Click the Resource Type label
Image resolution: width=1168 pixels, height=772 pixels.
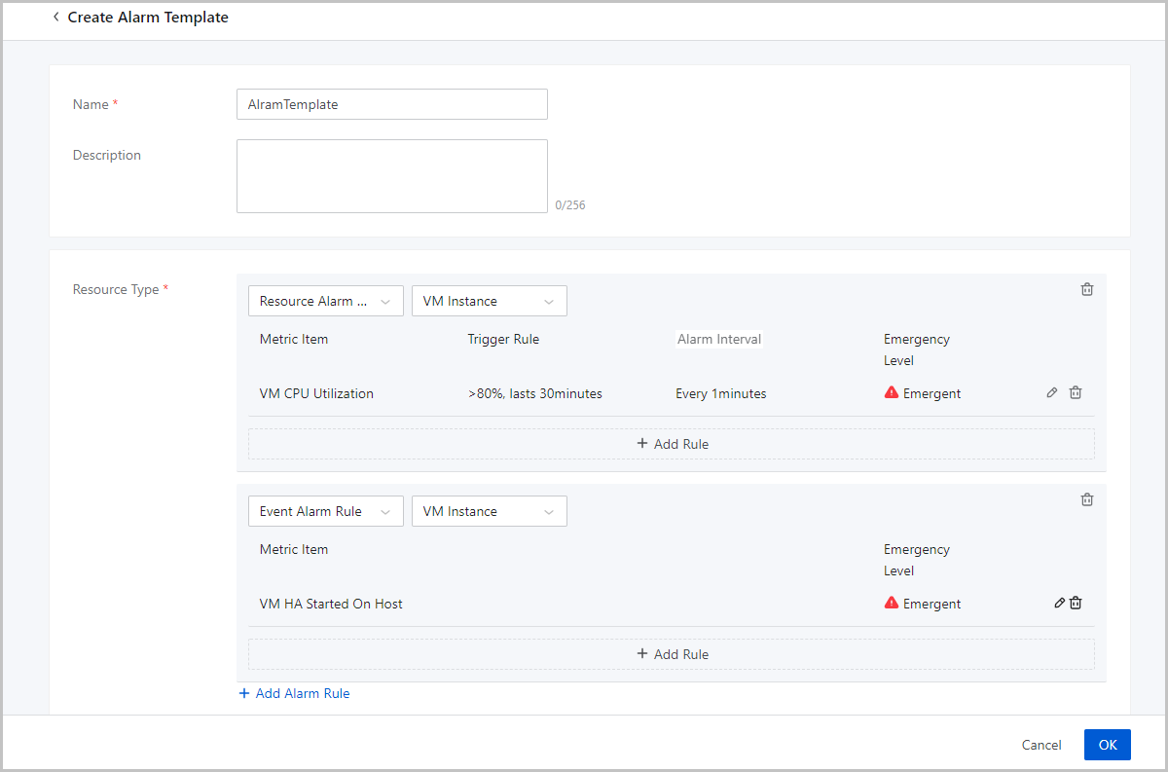pos(116,289)
